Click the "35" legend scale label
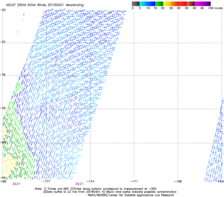The height and width of the screenshot is (197, 224). 186,8
